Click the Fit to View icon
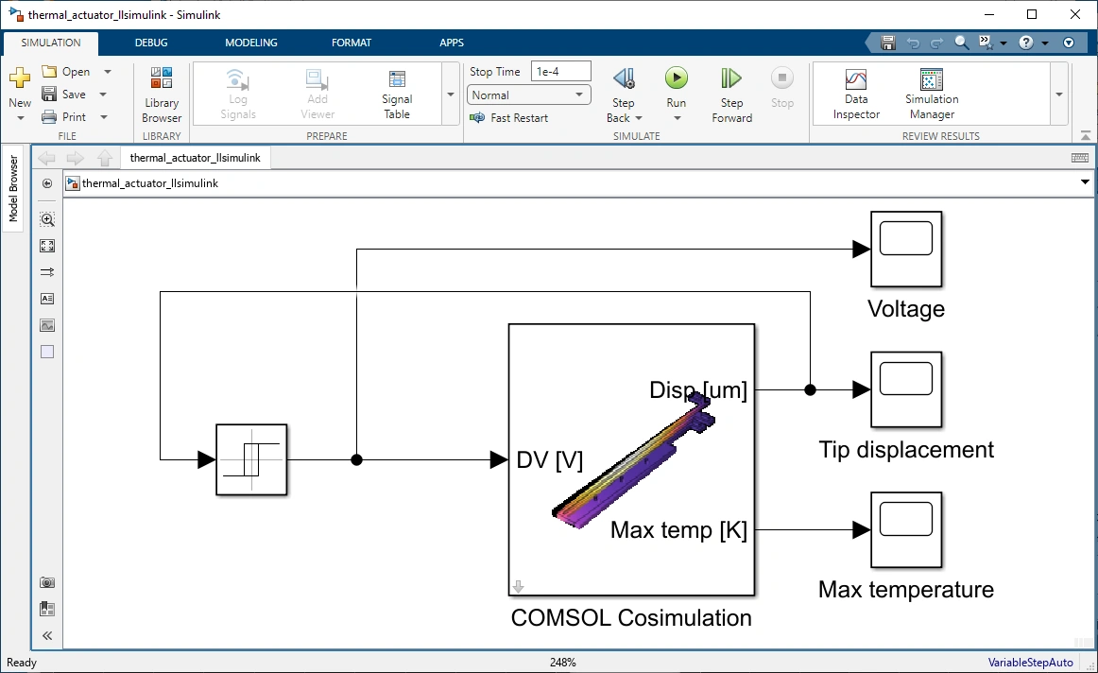 [x=47, y=246]
